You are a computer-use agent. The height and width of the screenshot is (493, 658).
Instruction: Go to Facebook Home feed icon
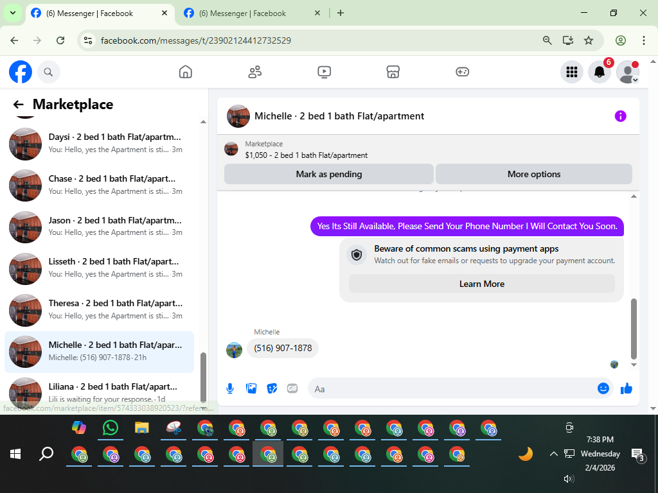[186, 72]
